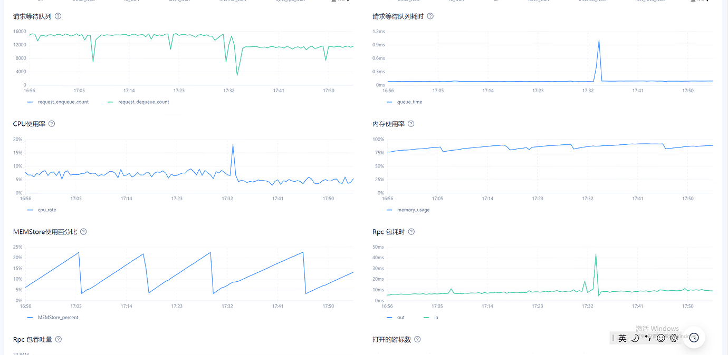Open IME settings gear icon
This screenshot has width=728, height=355.
pos(674,338)
